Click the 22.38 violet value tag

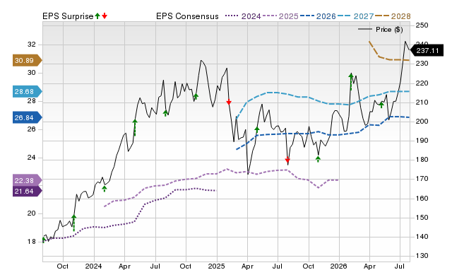click(x=28, y=180)
